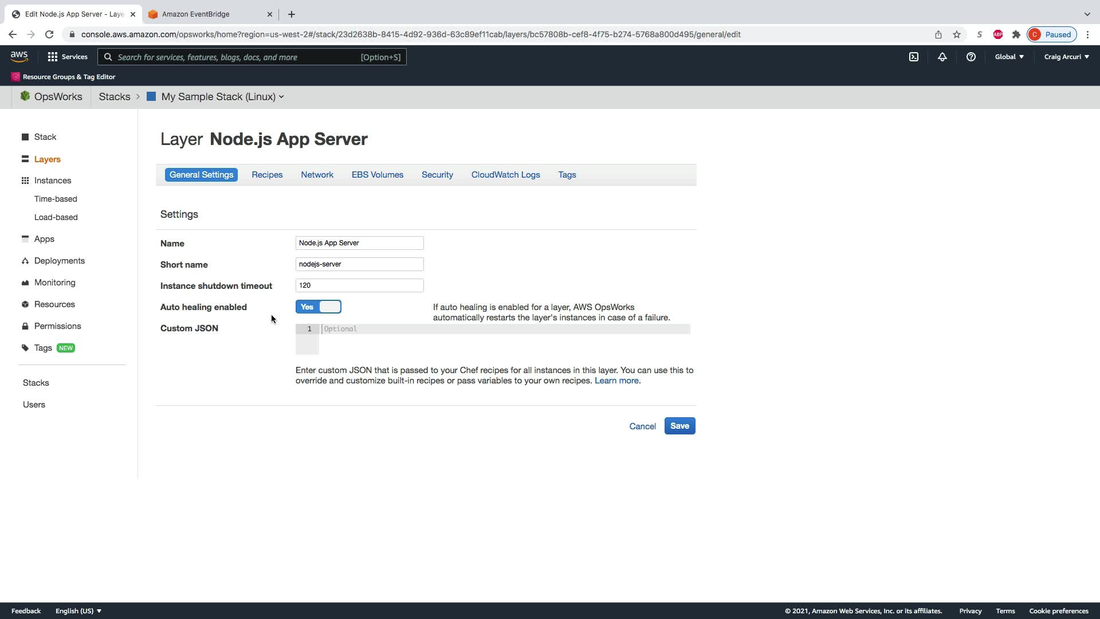Open Deployments in sidebar
1100x619 pixels.
coord(59,261)
